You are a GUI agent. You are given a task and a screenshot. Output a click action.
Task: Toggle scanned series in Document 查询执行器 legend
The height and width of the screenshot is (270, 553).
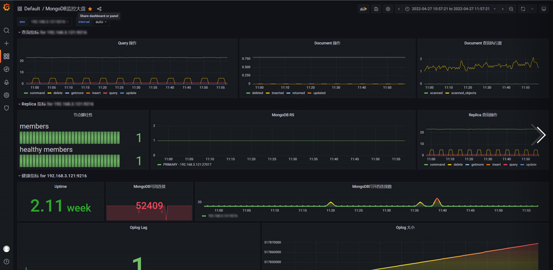(436, 93)
